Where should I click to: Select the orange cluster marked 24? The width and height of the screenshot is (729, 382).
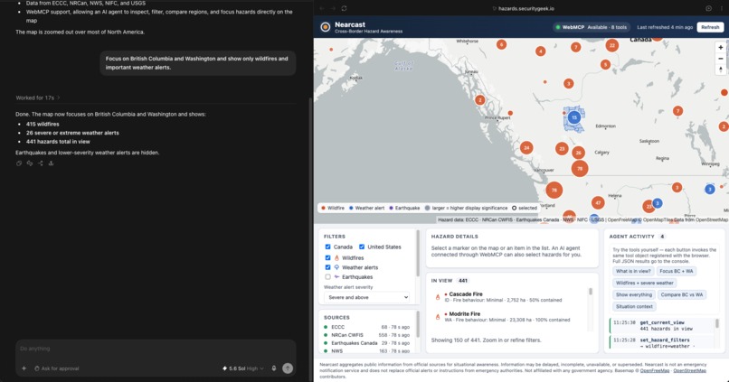[x=526, y=148]
